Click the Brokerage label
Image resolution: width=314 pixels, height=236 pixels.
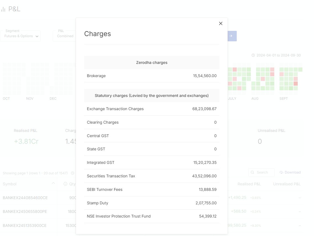click(x=96, y=76)
